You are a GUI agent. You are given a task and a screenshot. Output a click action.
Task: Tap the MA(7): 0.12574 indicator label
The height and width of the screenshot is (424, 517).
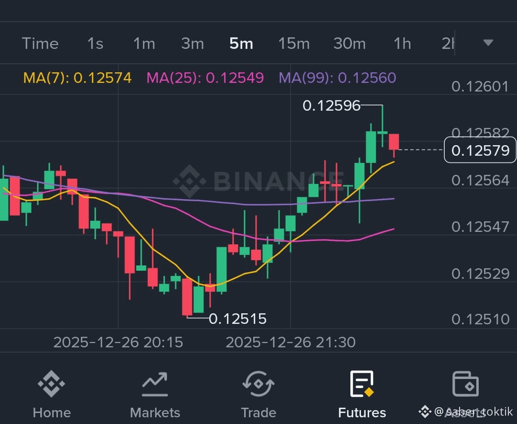pos(78,78)
